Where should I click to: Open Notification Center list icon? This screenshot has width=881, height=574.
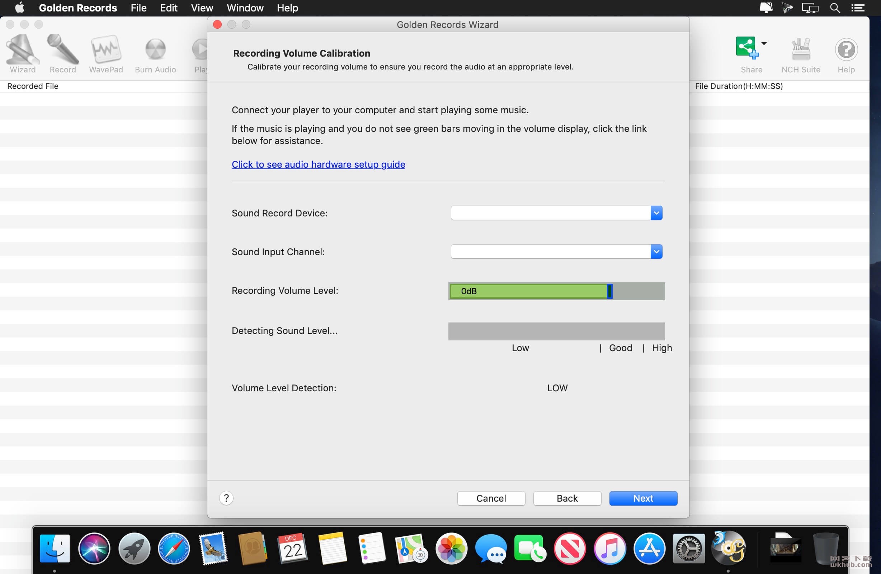[858, 8]
